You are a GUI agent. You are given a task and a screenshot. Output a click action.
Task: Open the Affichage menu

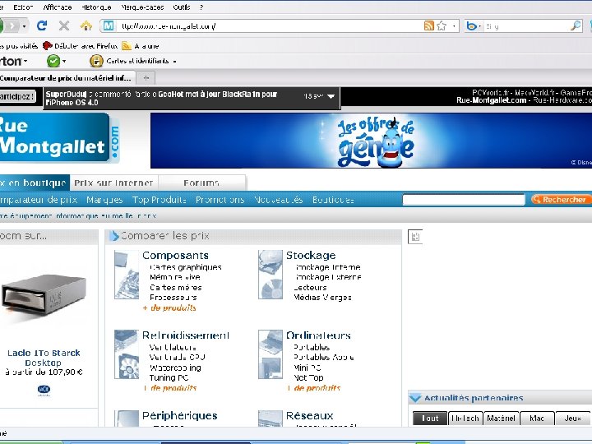(57, 7)
